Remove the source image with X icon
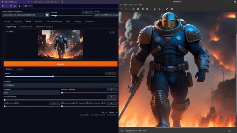 pyautogui.click(x=114, y=32)
